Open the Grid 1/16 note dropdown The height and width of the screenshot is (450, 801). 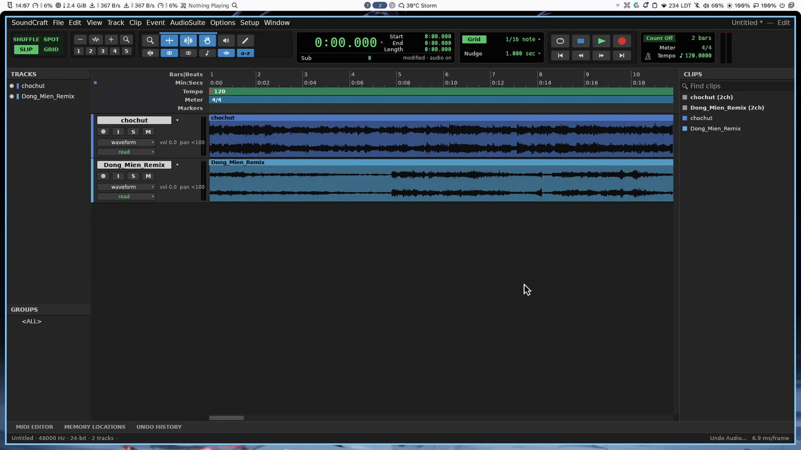click(523, 39)
